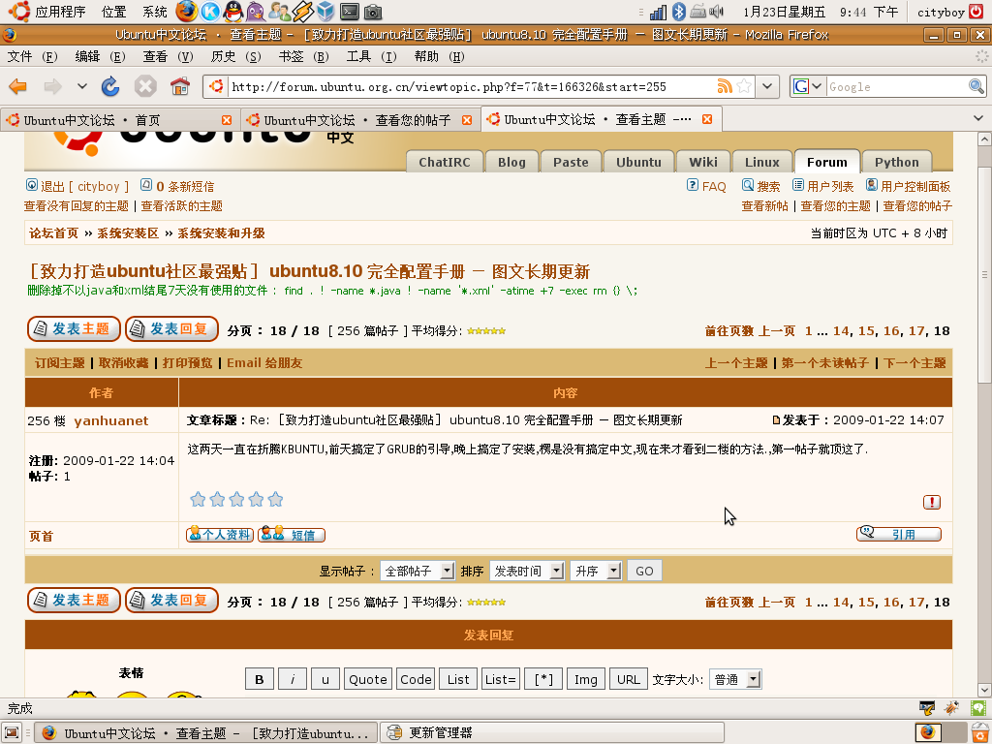992x744 pixels.
Task: Click the 引用 quote button
Action: (899, 534)
